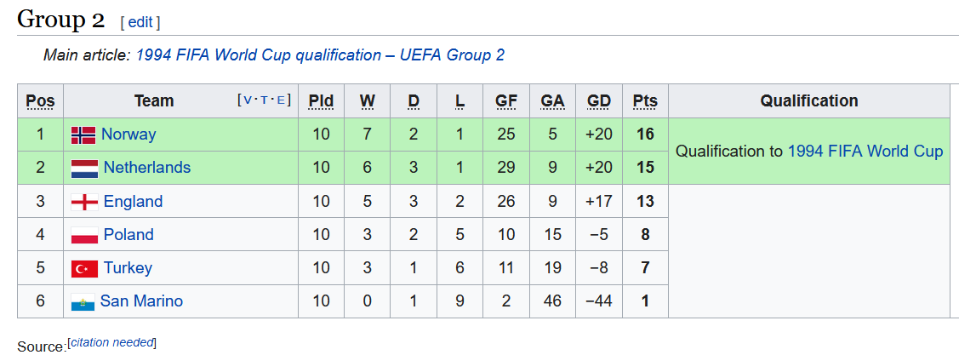Click the GD column header abbreviation

click(x=599, y=100)
